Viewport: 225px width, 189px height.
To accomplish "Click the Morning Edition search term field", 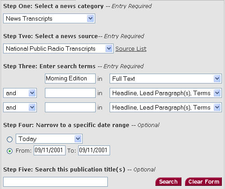I will click(70, 79).
